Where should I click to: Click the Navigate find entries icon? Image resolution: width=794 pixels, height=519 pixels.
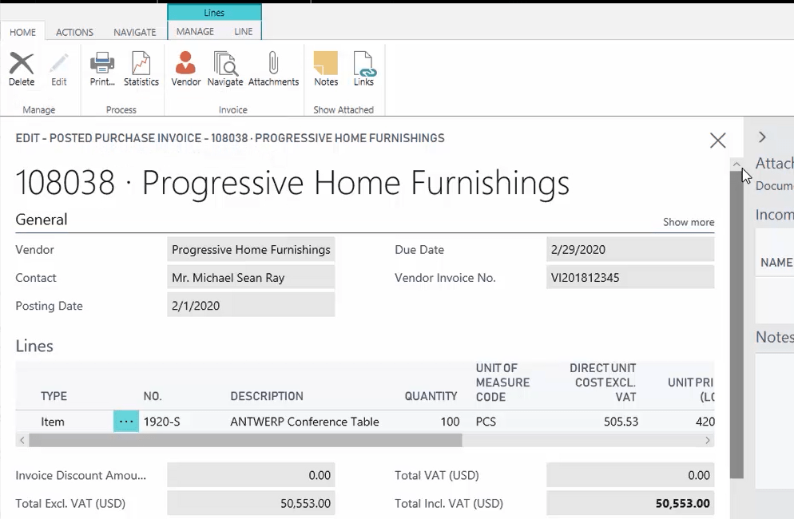click(225, 69)
